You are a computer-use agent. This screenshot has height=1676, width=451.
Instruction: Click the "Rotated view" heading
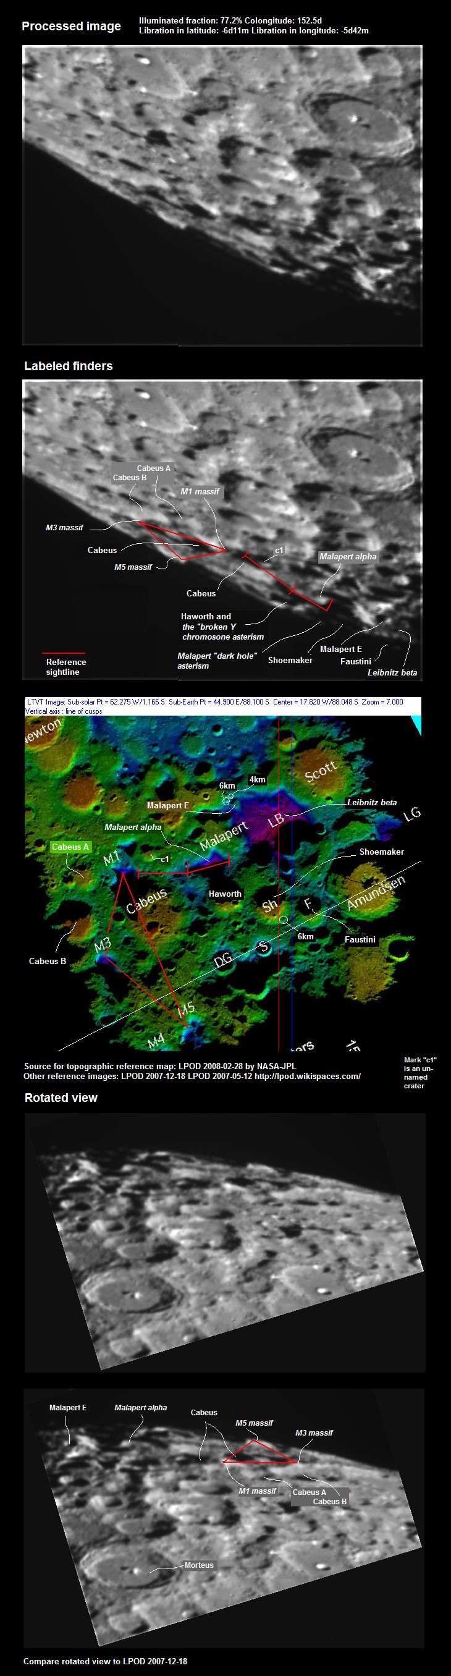tap(61, 1098)
